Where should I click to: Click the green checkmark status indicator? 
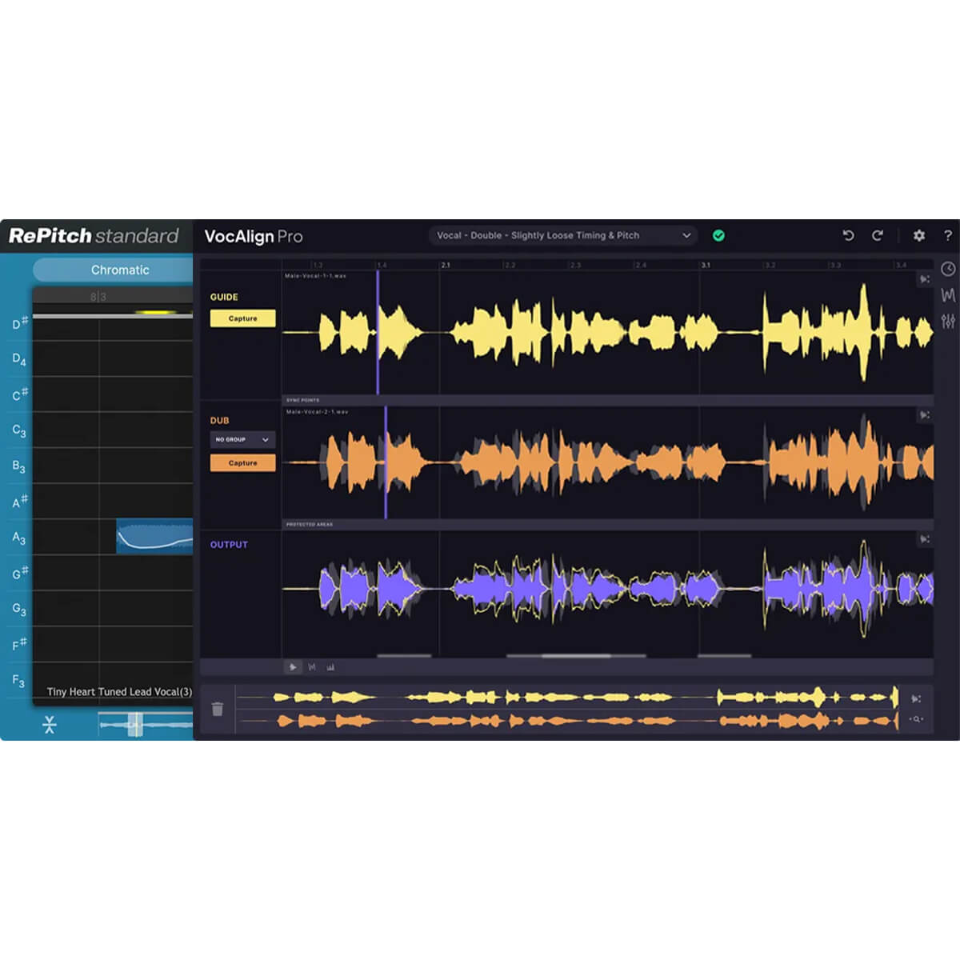(x=718, y=235)
